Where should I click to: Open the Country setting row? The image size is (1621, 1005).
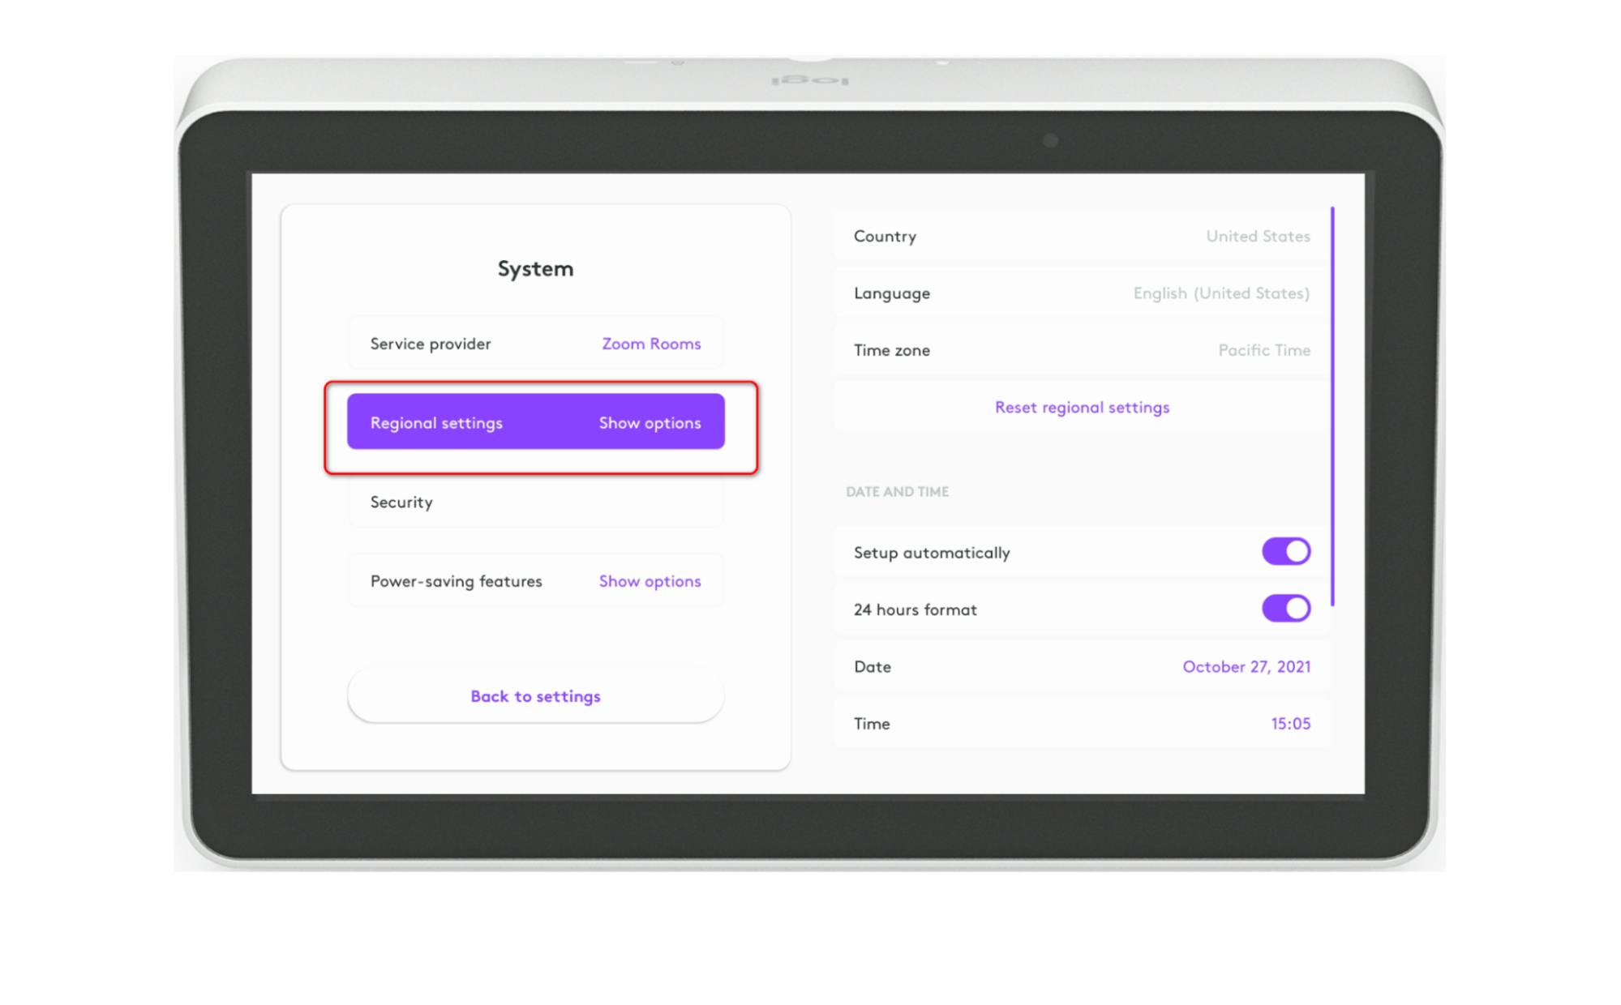[x=885, y=236]
